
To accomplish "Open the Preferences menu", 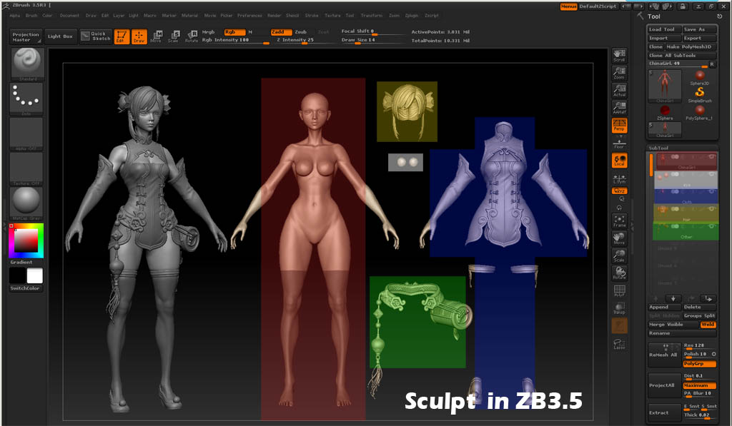I will click(x=249, y=16).
